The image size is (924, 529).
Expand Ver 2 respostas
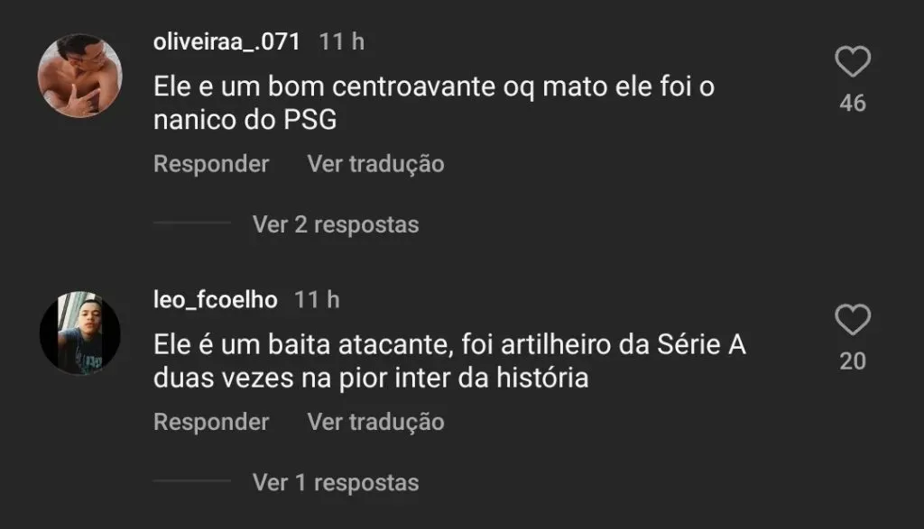point(336,224)
